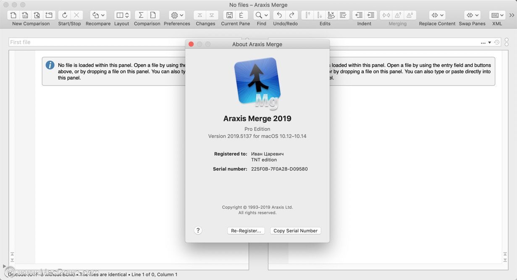Increase indent of selection

(370, 15)
